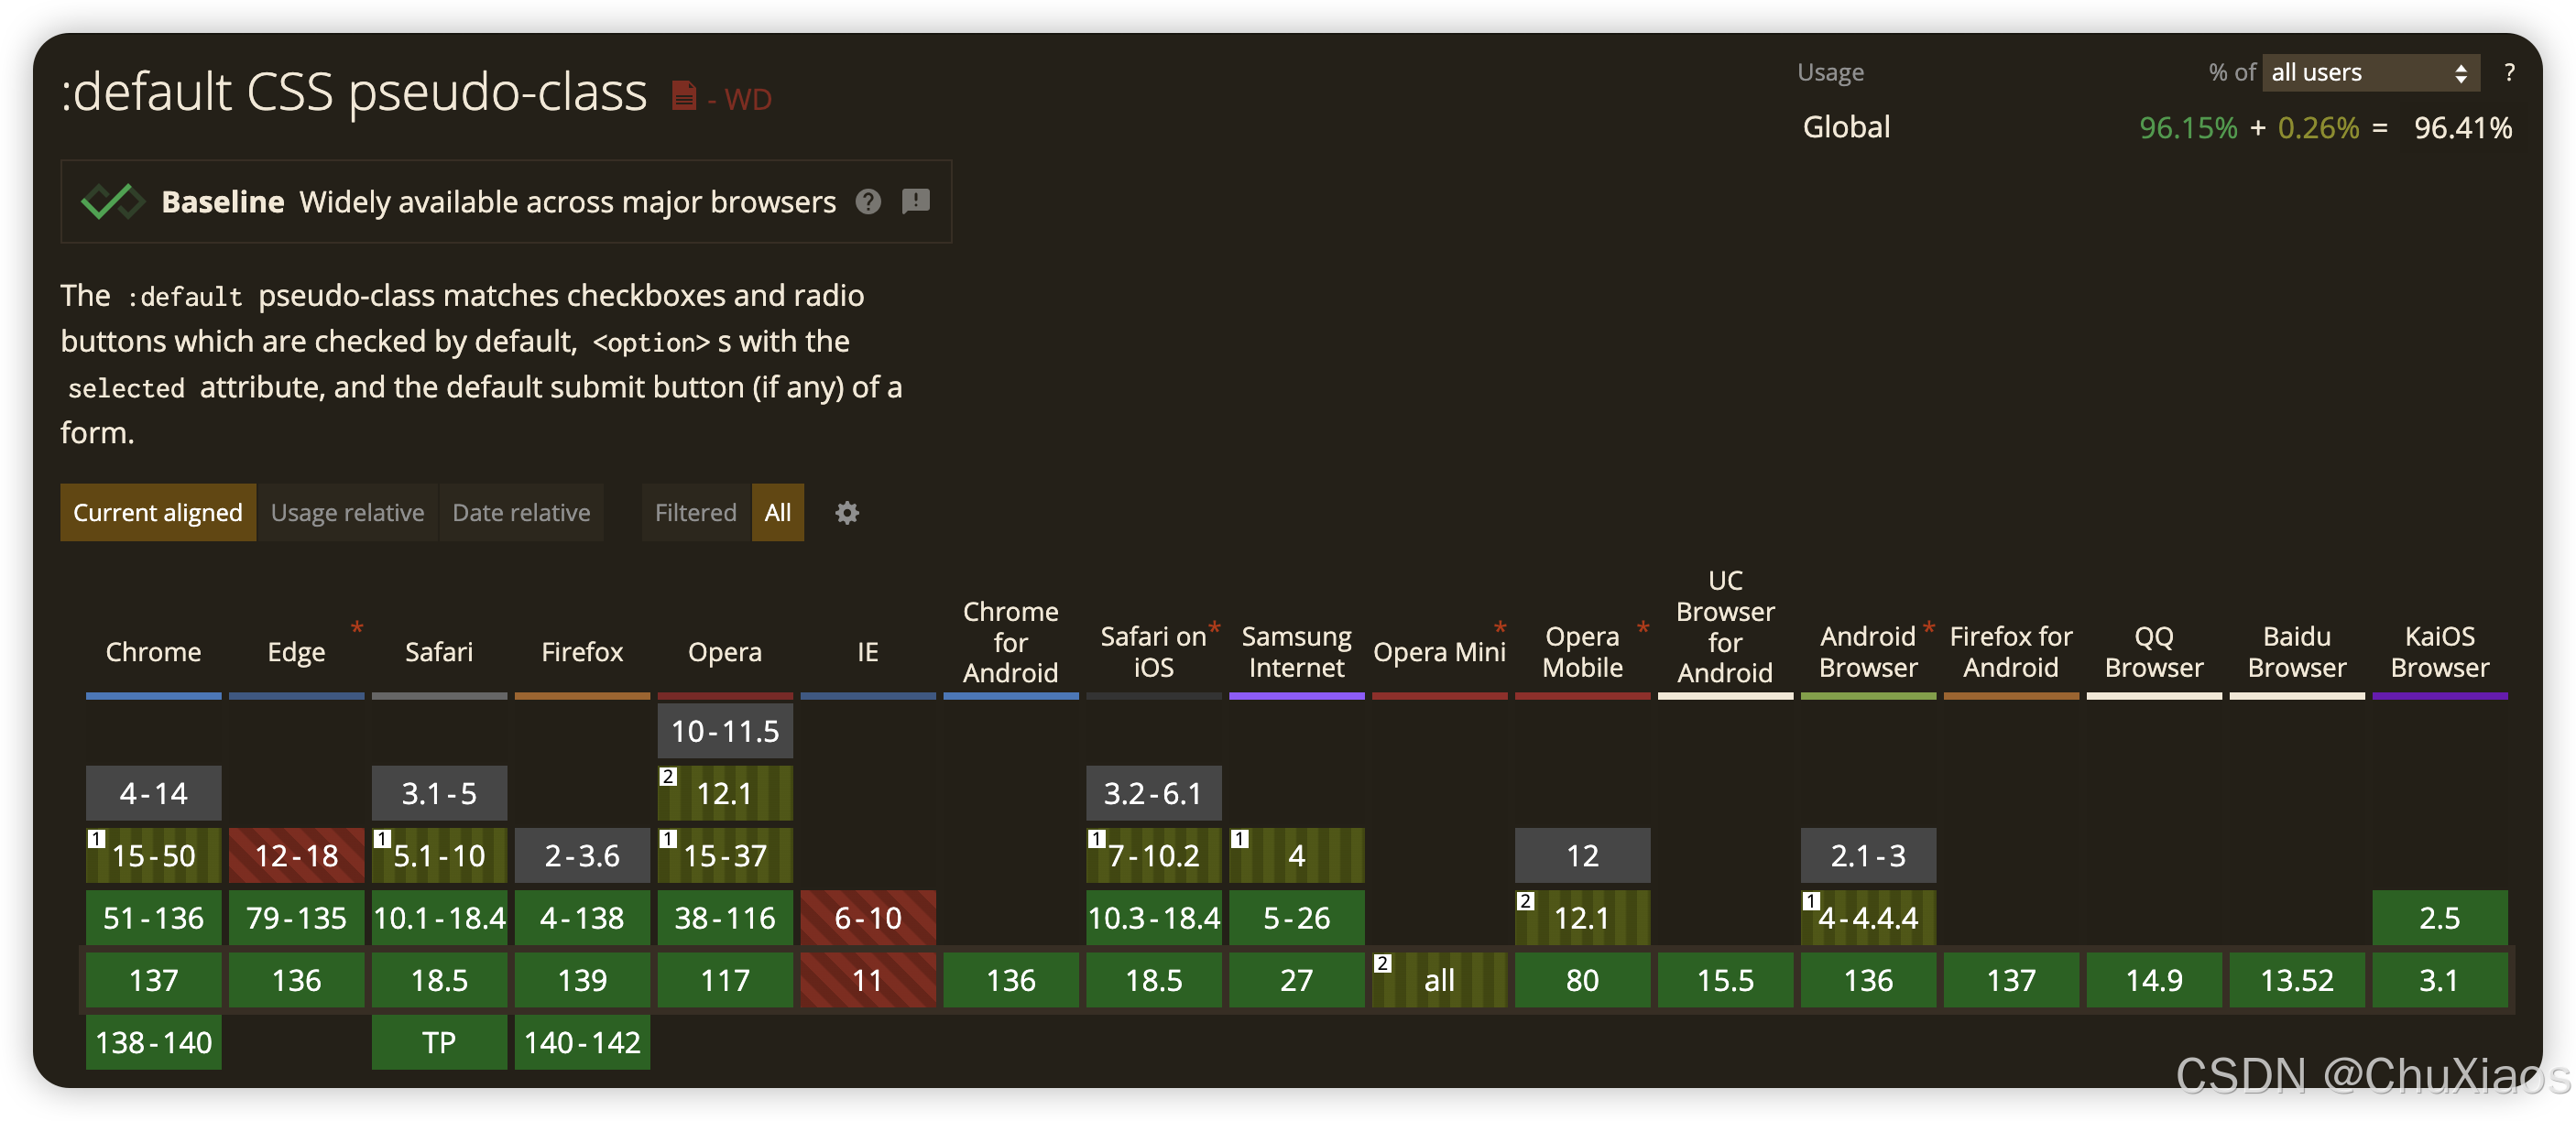The width and height of the screenshot is (2576, 1121).
Task: Click the :default CSS pseudo-class title link
Action: pyautogui.click(x=354, y=93)
